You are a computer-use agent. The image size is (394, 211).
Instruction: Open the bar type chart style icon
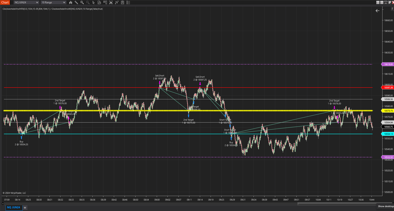coord(71,2)
